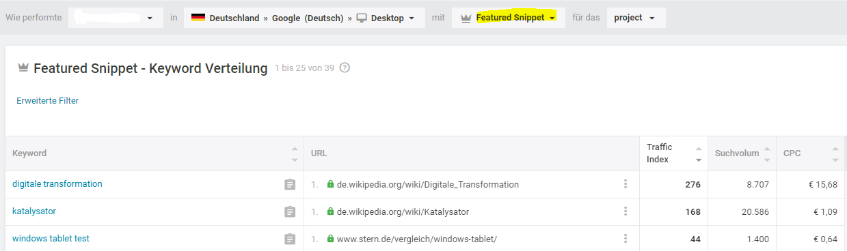
Task: Open three-dot menu for Digitale_Transformation URL
Action: point(625,184)
